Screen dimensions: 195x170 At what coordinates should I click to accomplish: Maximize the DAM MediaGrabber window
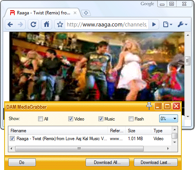click(167, 106)
